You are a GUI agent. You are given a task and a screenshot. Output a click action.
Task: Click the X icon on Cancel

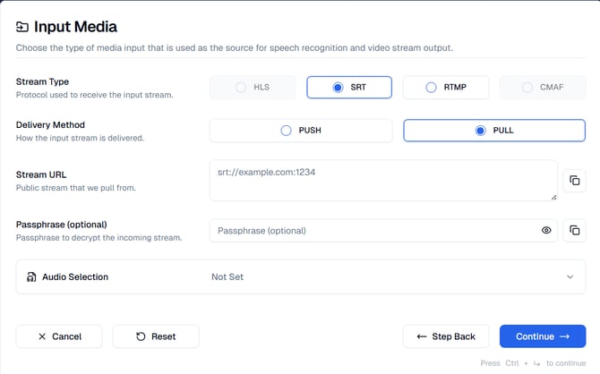click(42, 336)
